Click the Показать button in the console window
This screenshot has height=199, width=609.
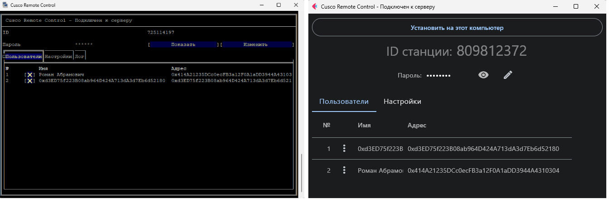pyautogui.click(x=183, y=45)
